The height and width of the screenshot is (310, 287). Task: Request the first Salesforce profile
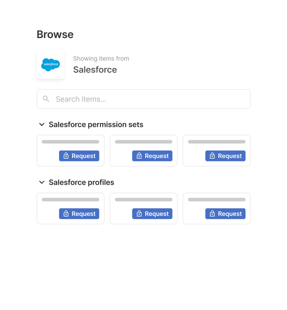pos(79,214)
